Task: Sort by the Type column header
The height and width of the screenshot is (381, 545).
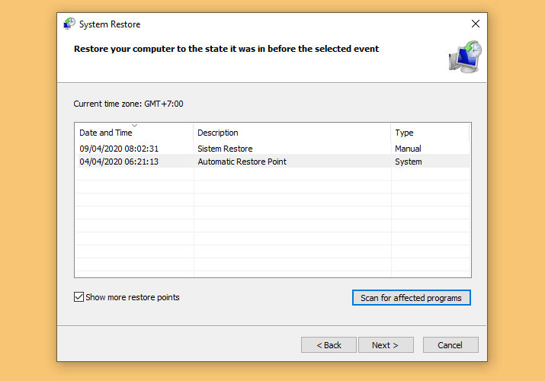Action: coord(404,133)
